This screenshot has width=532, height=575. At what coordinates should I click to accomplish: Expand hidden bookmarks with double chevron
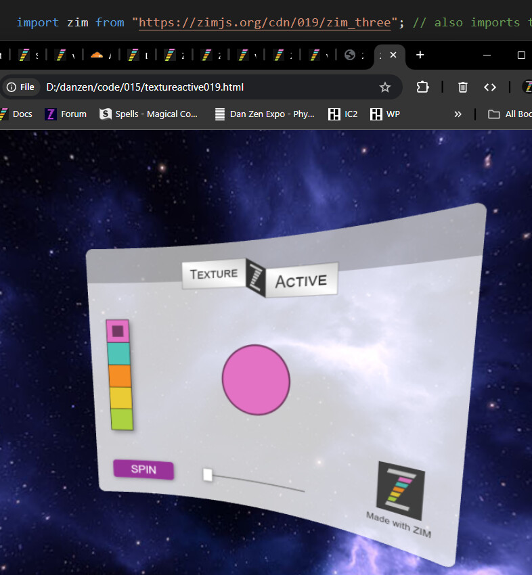pos(458,114)
